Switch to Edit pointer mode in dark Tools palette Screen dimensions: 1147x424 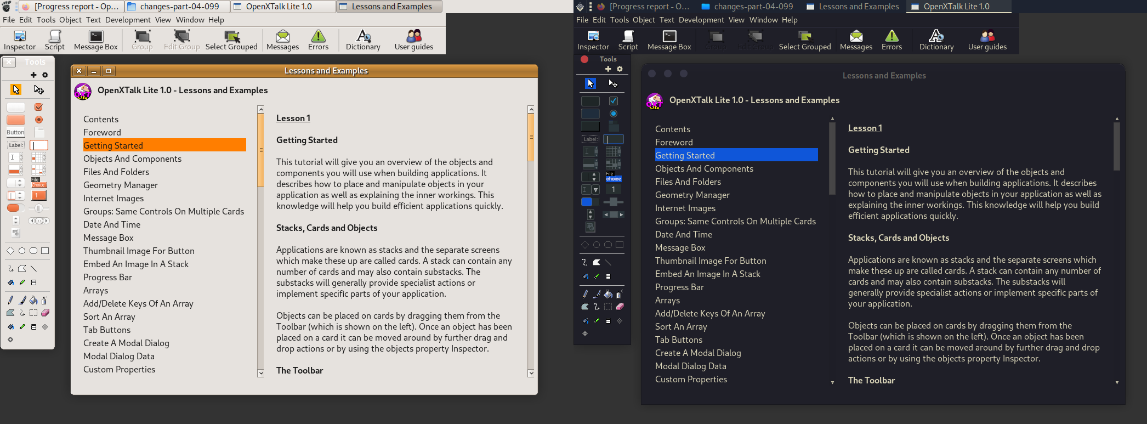(613, 83)
